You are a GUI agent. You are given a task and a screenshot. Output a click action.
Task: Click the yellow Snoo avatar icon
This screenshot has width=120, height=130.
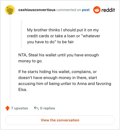[10, 10]
